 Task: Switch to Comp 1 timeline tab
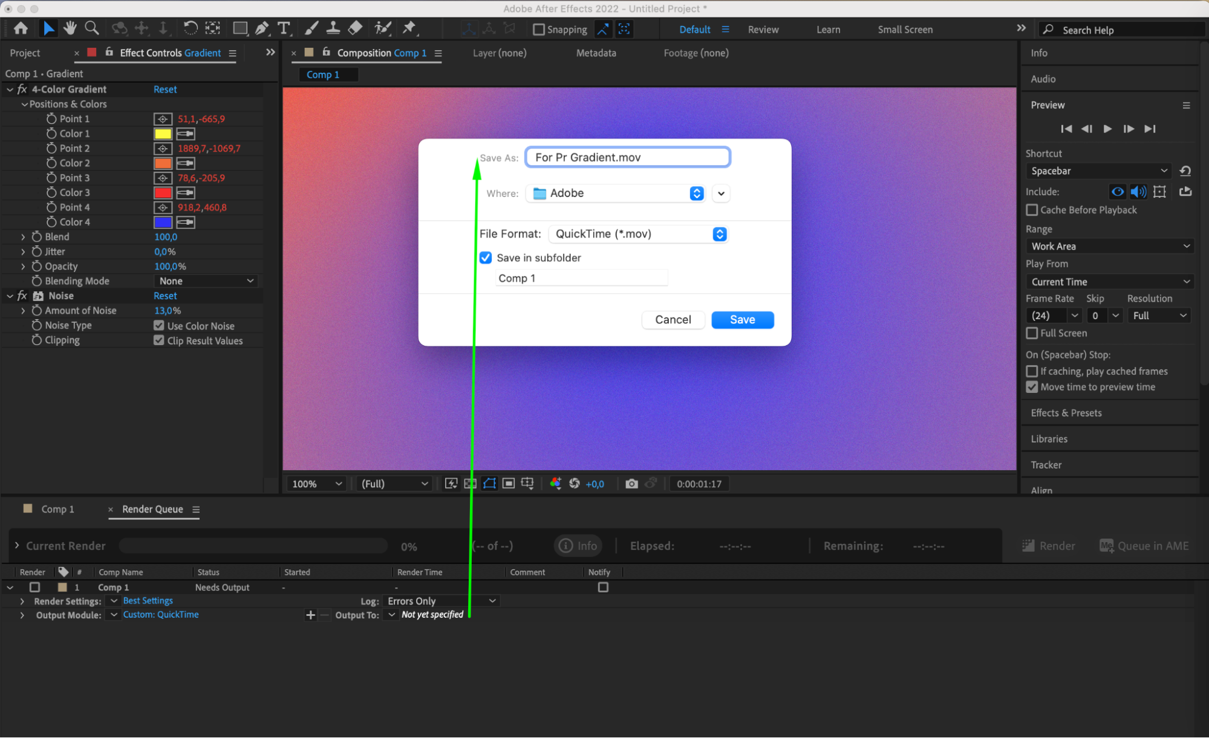(57, 509)
